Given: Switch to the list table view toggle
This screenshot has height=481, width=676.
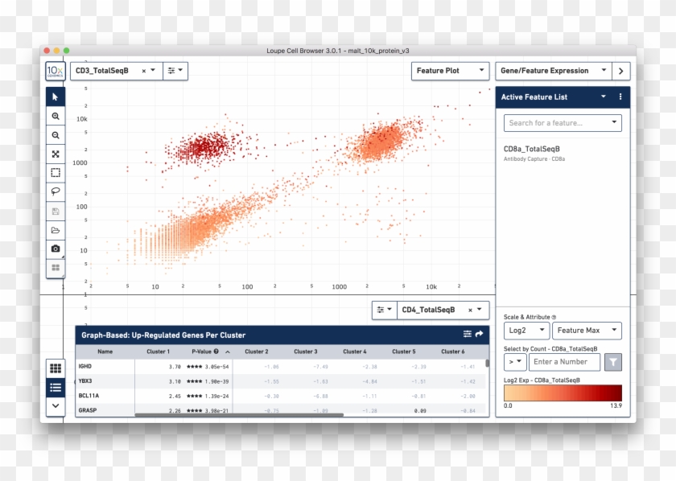Looking at the screenshot, I should click(55, 388).
